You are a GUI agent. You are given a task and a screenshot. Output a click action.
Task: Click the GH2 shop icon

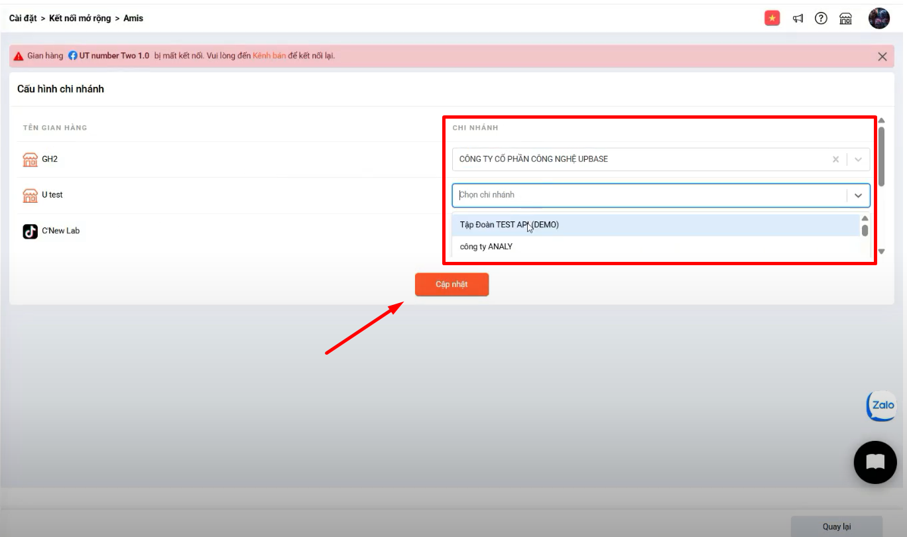click(30, 160)
